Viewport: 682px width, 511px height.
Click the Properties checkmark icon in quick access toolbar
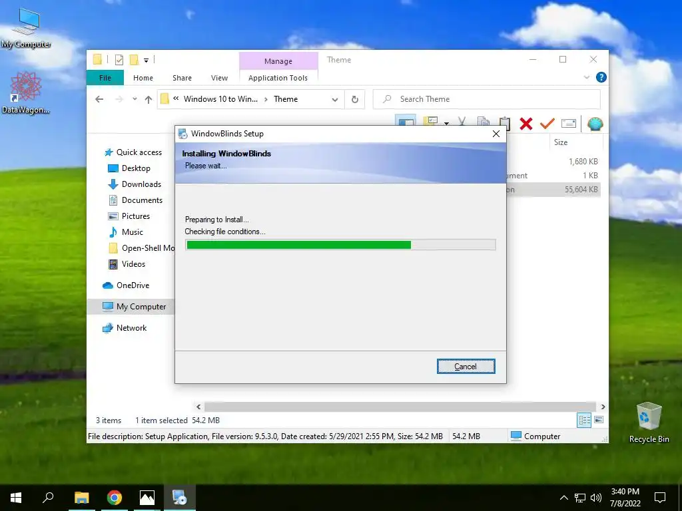pyautogui.click(x=119, y=60)
